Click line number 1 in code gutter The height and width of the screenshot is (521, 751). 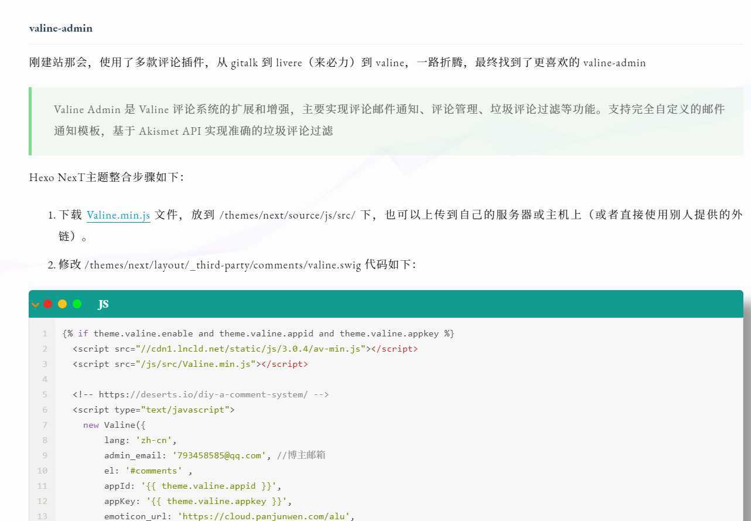(45, 333)
